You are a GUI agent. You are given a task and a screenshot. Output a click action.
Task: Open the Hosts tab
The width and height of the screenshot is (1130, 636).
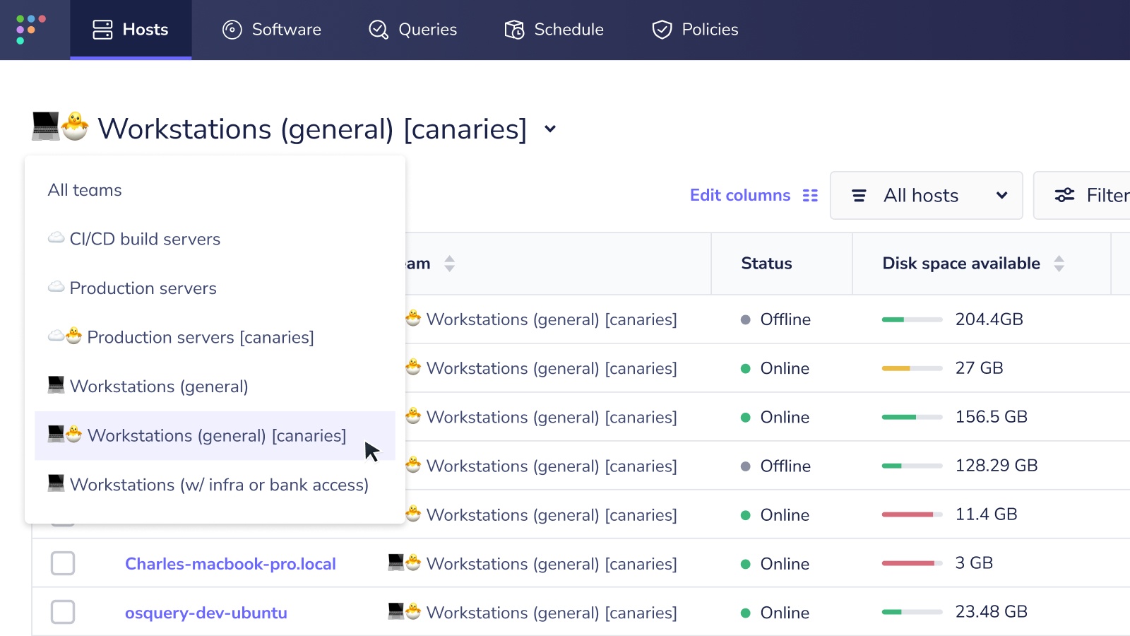pos(131,30)
